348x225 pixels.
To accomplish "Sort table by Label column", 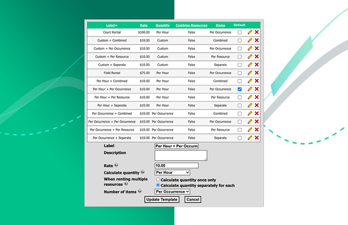I will 112,25.
